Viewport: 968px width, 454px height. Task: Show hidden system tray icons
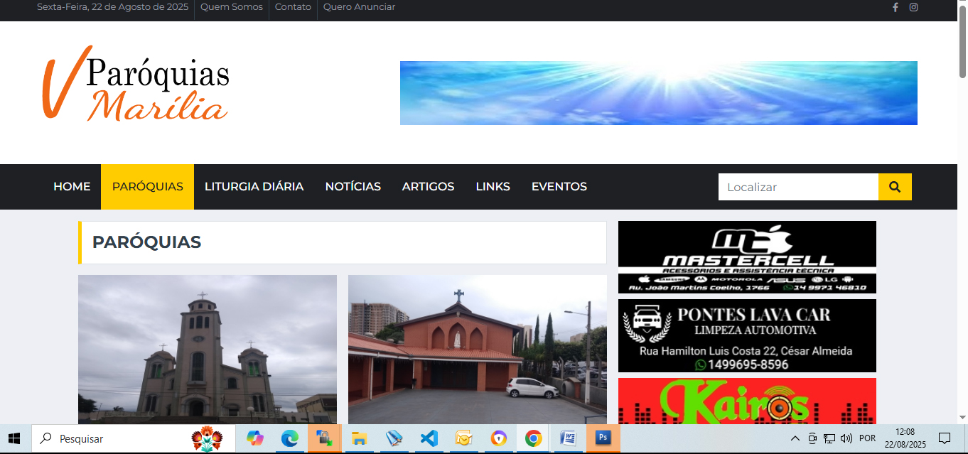pyautogui.click(x=795, y=438)
